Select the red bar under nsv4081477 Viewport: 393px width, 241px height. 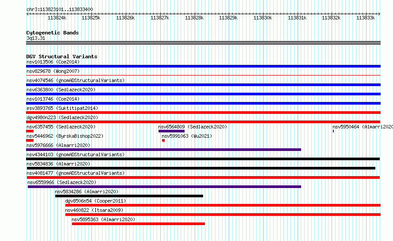(x=203, y=177)
